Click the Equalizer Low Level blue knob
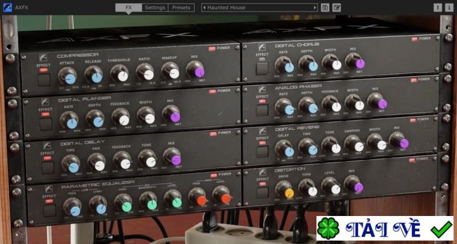Viewport: 457px width, 244px height. pos(98,206)
